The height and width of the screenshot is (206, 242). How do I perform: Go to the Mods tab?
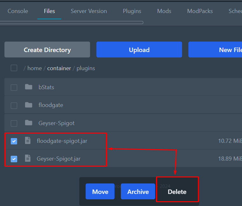click(164, 11)
